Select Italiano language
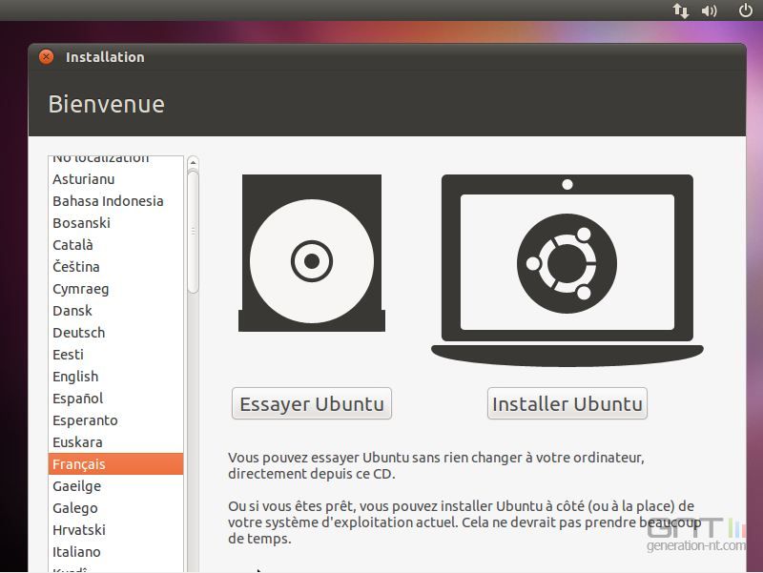 pos(115,552)
